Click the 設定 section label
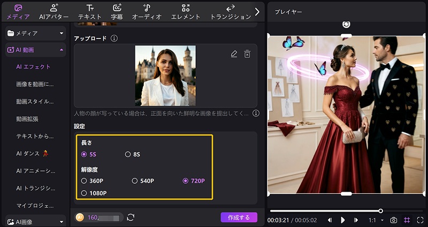The height and width of the screenshot is (227, 428). click(79, 127)
